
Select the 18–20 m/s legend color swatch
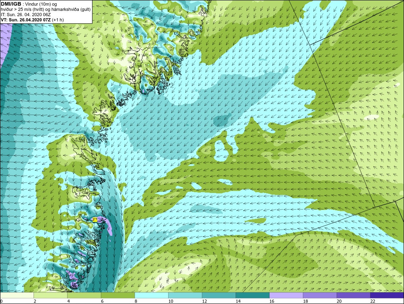320,295
